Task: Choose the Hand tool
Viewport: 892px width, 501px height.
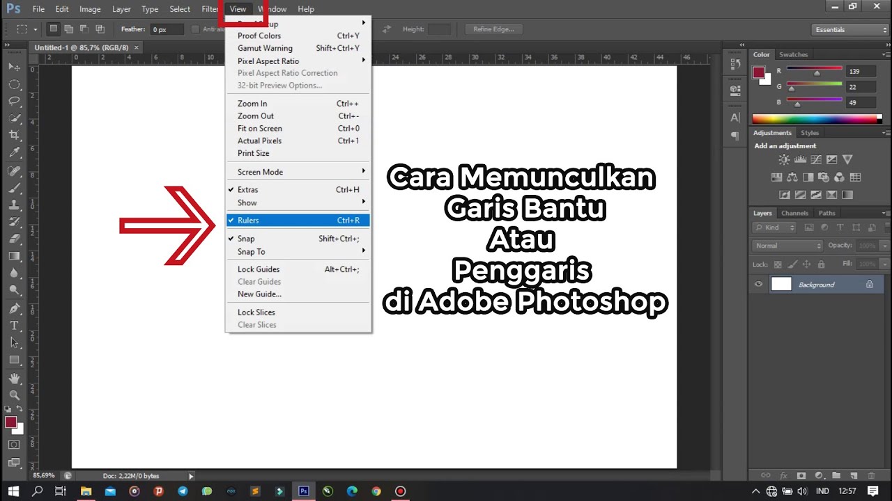Action: coord(14,378)
